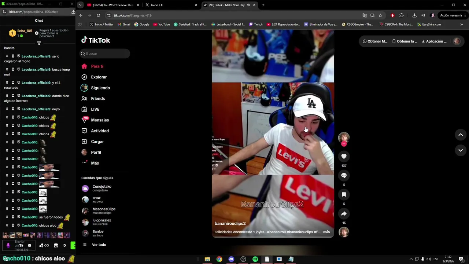Expand the video caption with más
The height and width of the screenshot is (264, 469).
(x=326, y=232)
